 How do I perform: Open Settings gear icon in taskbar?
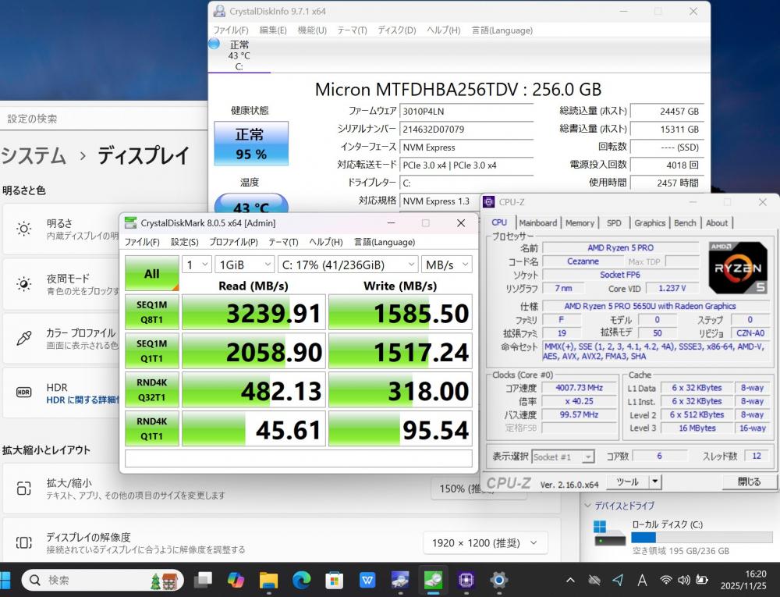pos(498,580)
